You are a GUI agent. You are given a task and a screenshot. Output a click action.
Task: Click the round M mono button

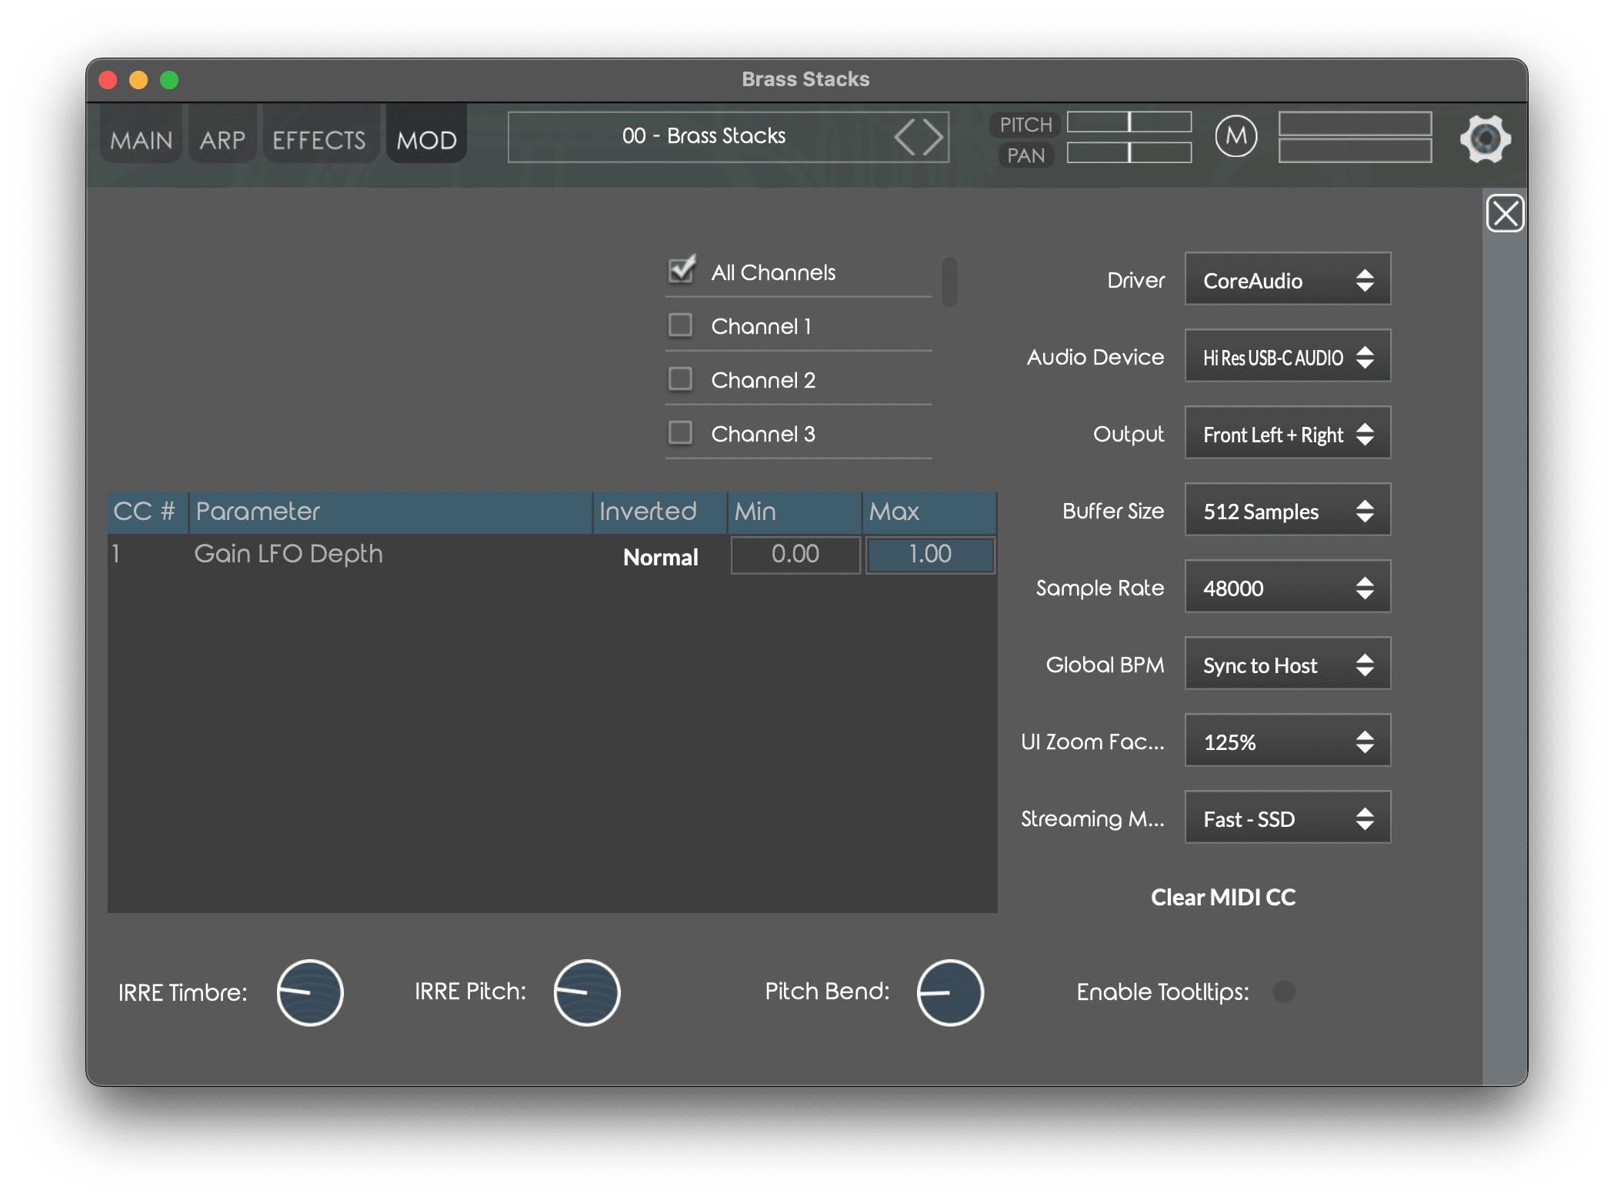[1236, 137]
